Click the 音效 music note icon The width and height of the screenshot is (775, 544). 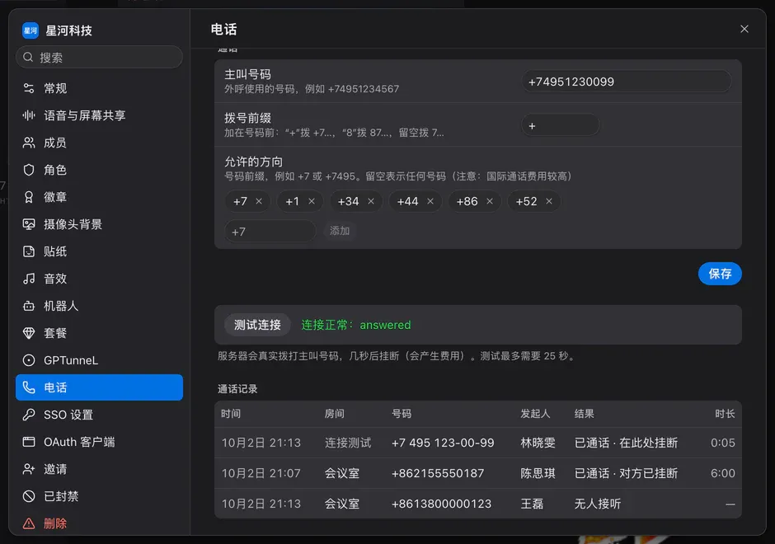(29, 279)
